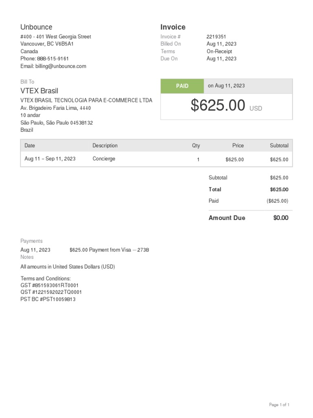Click the GST #851593061RT0001 number
The width and height of the screenshot is (313, 418).
click(x=50, y=285)
